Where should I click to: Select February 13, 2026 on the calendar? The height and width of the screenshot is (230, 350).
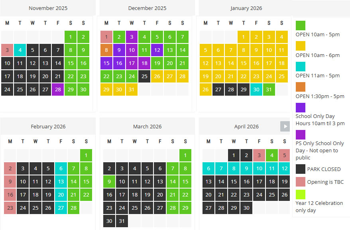coord(61,181)
